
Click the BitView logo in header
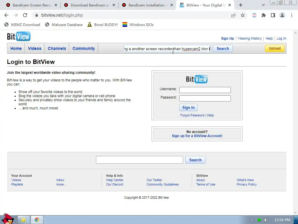point(19,36)
